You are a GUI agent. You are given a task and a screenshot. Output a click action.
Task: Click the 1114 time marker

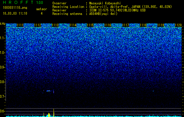[73, 25]
